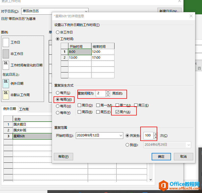Enable the 周五 weekday checkbox
The height and width of the screenshot is (193, 202).
click(x=98, y=112)
